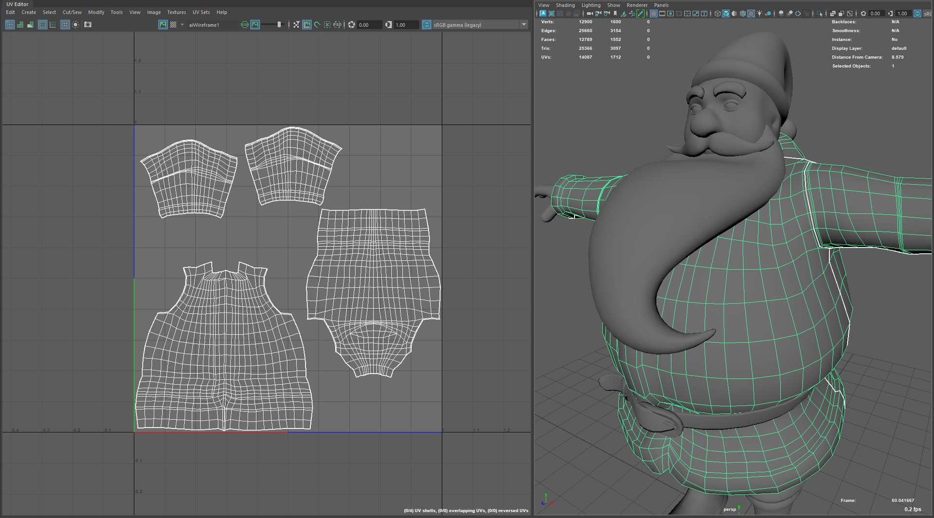Click the select camera icon in the viewport toolbar
The image size is (934, 518).
pos(590,13)
